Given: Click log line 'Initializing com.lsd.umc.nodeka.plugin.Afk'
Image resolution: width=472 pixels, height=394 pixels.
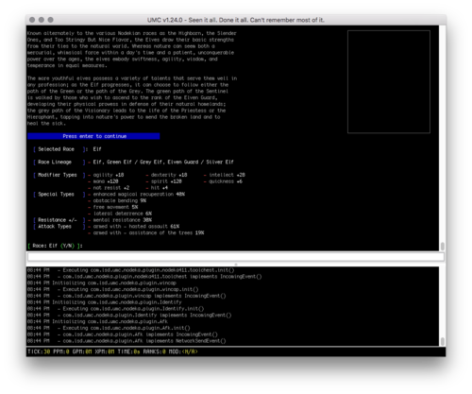Looking at the screenshot, I should [x=97, y=321].
